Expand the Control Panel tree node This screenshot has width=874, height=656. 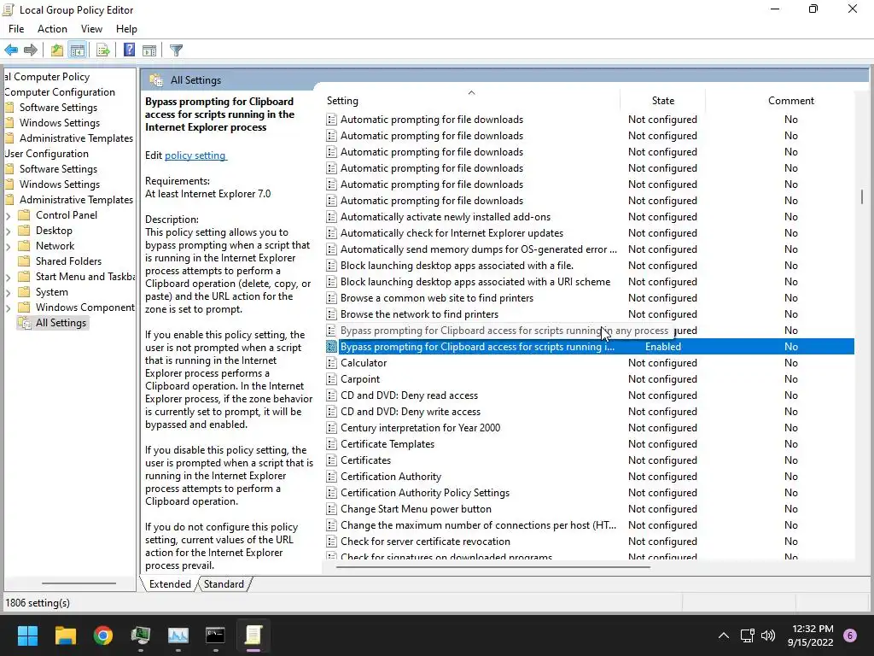tap(8, 216)
